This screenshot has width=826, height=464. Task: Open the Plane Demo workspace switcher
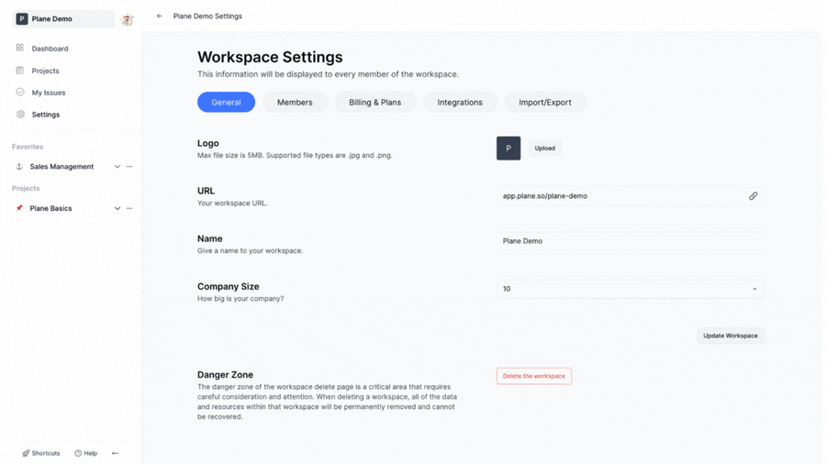63,19
